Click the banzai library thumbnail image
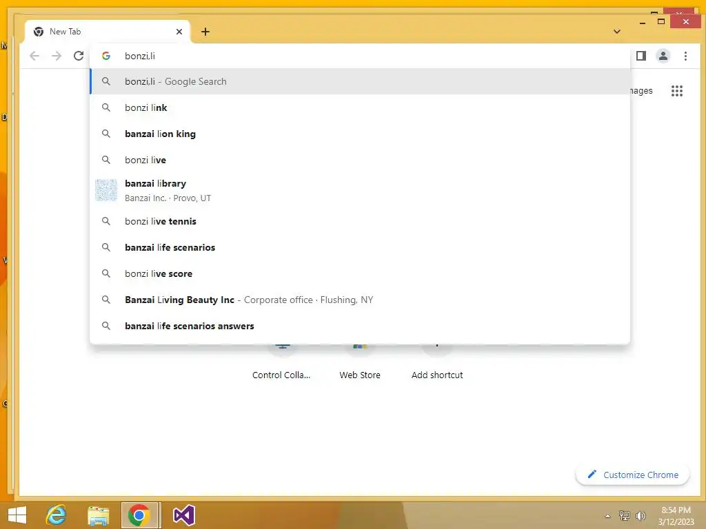The width and height of the screenshot is (706, 529). click(106, 190)
